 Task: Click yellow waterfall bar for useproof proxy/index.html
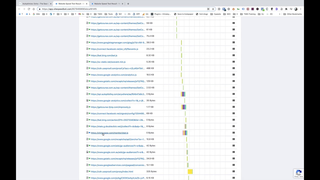point(190,171)
